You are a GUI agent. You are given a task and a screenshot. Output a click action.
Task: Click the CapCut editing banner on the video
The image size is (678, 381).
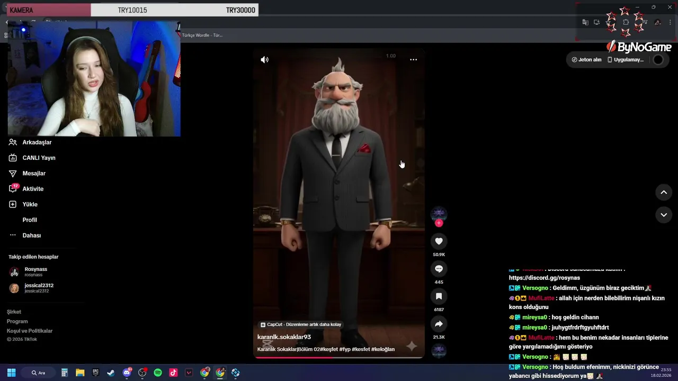point(301,324)
